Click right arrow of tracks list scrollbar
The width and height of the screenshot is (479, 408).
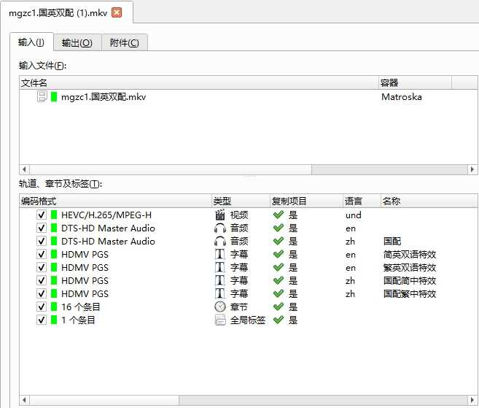pyautogui.click(x=472, y=400)
